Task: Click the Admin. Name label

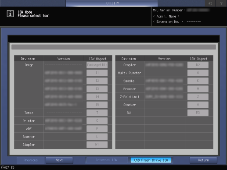Action: tap(166, 16)
